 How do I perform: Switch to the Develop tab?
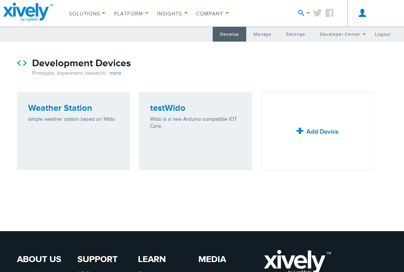coord(229,34)
